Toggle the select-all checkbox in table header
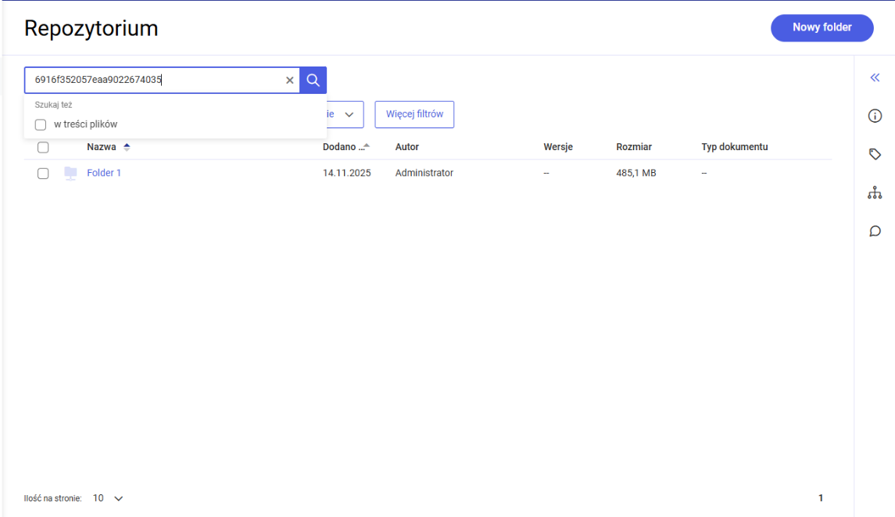The image size is (895, 517). point(43,147)
